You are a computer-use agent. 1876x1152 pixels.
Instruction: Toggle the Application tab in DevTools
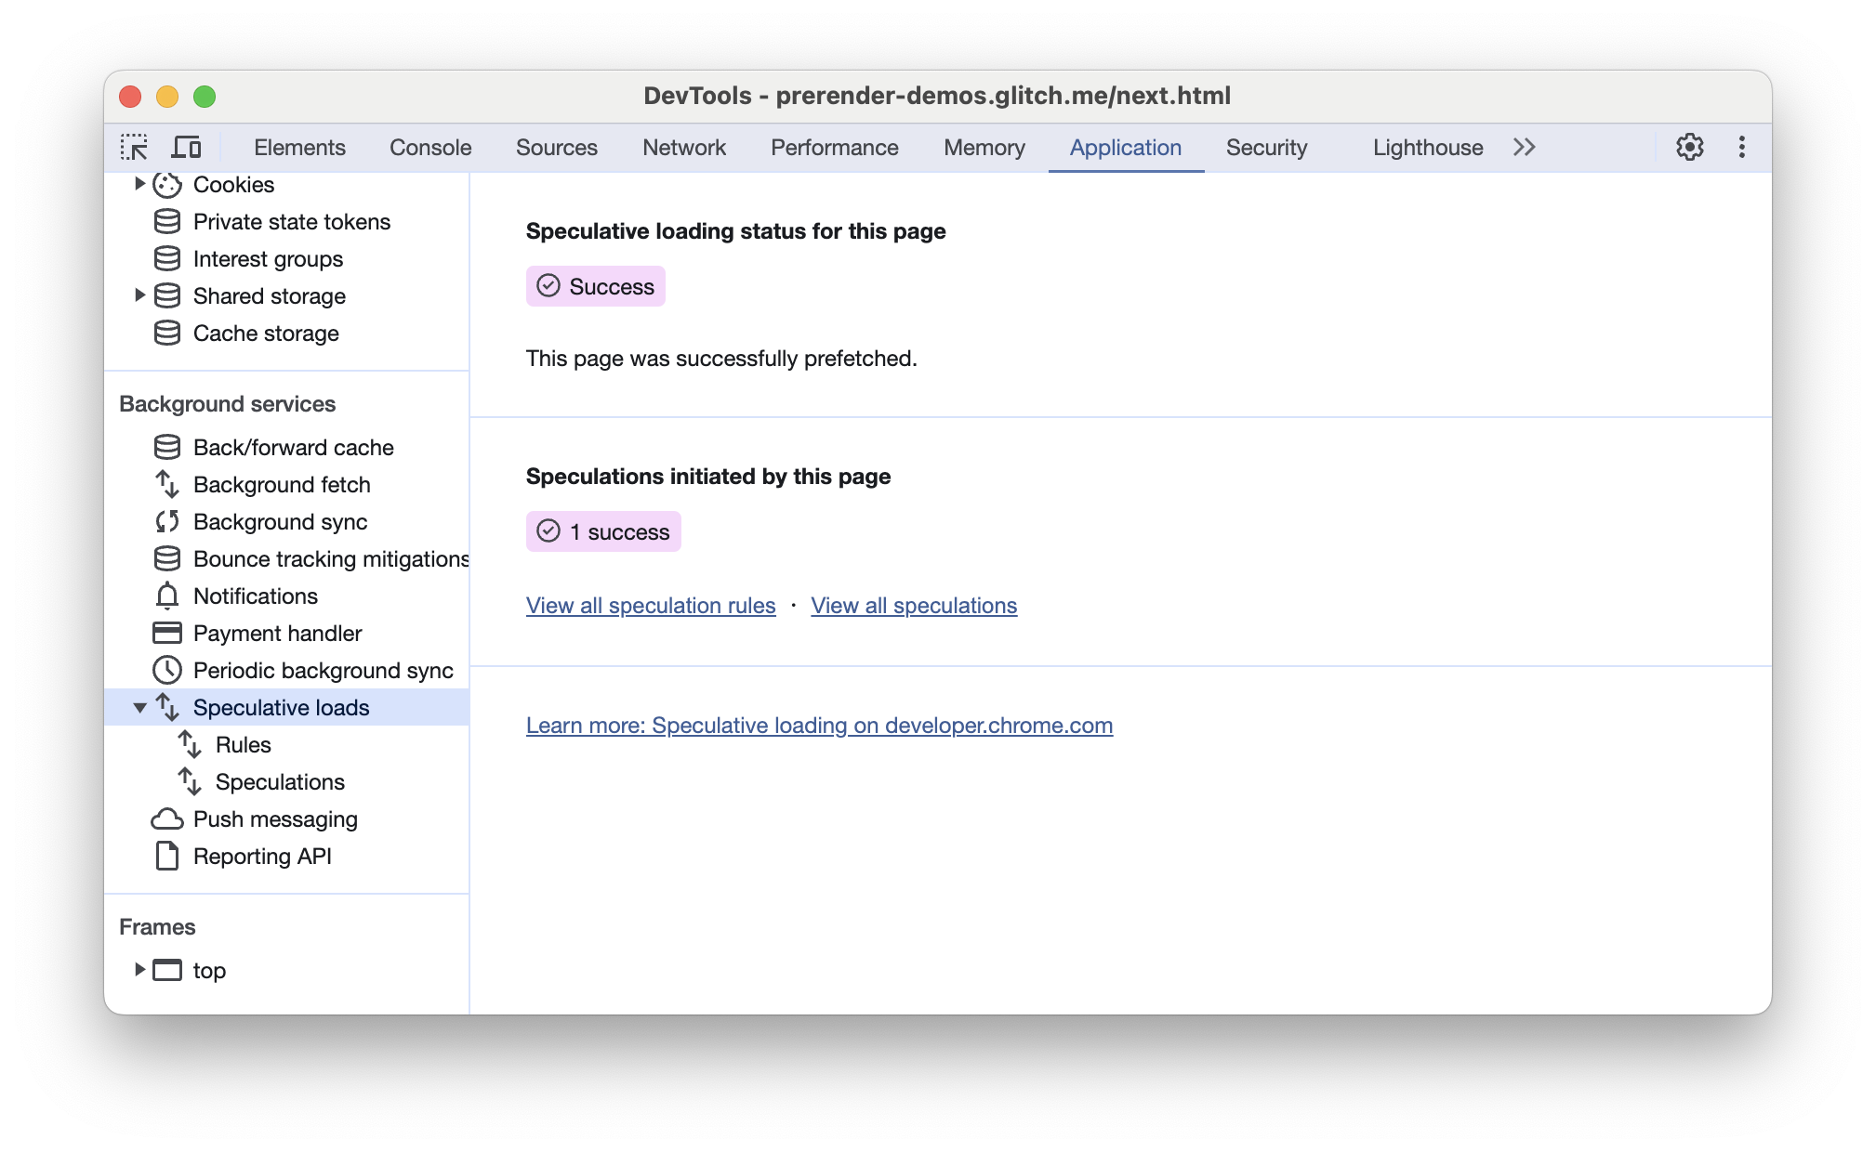[1126, 148]
